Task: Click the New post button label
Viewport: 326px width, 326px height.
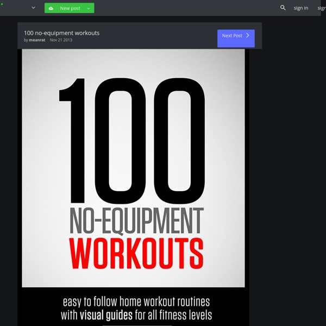Action: click(x=70, y=8)
